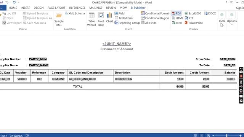The width and height of the screenshot is (244, 137).
Task: Click the DESCRIPTION field cell
Action: (124, 79)
